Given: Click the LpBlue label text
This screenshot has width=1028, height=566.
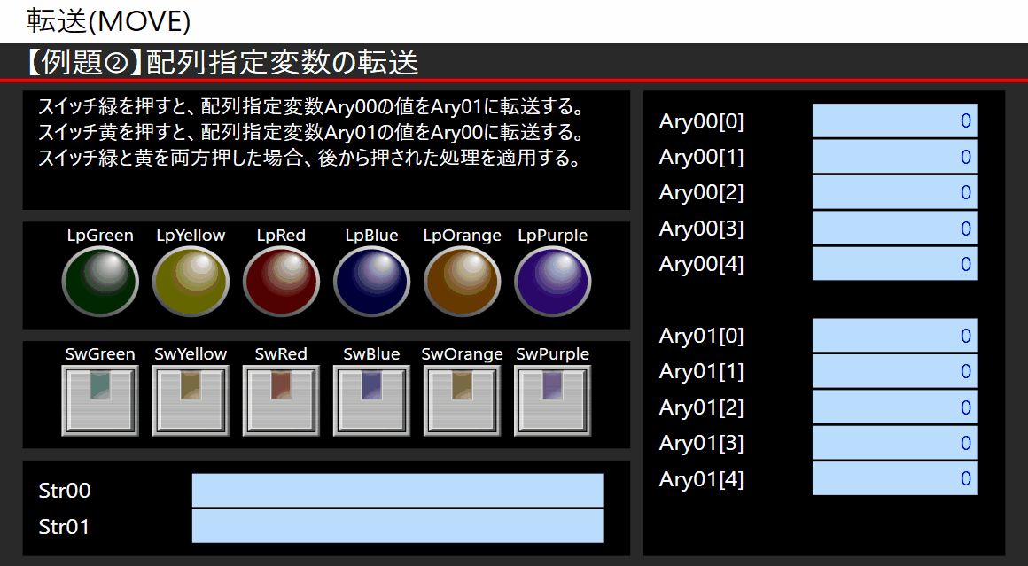Looking at the screenshot, I should pyautogui.click(x=371, y=236).
